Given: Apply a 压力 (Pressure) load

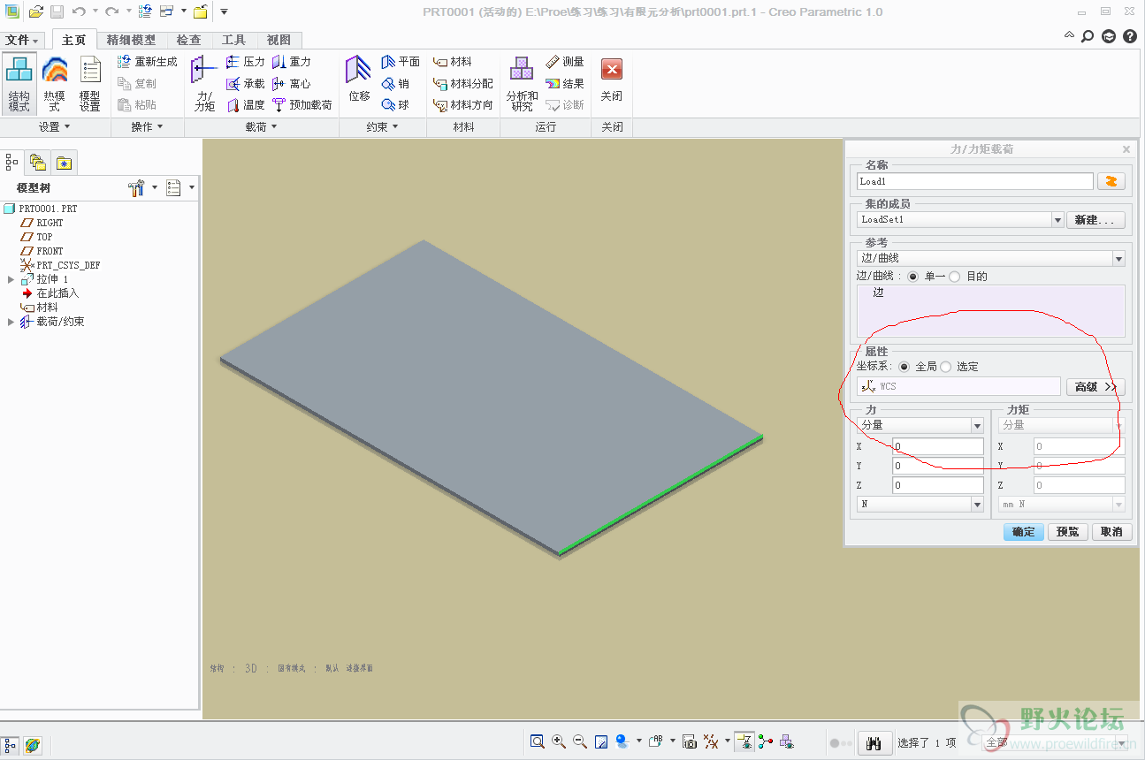Looking at the screenshot, I should point(246,62).
